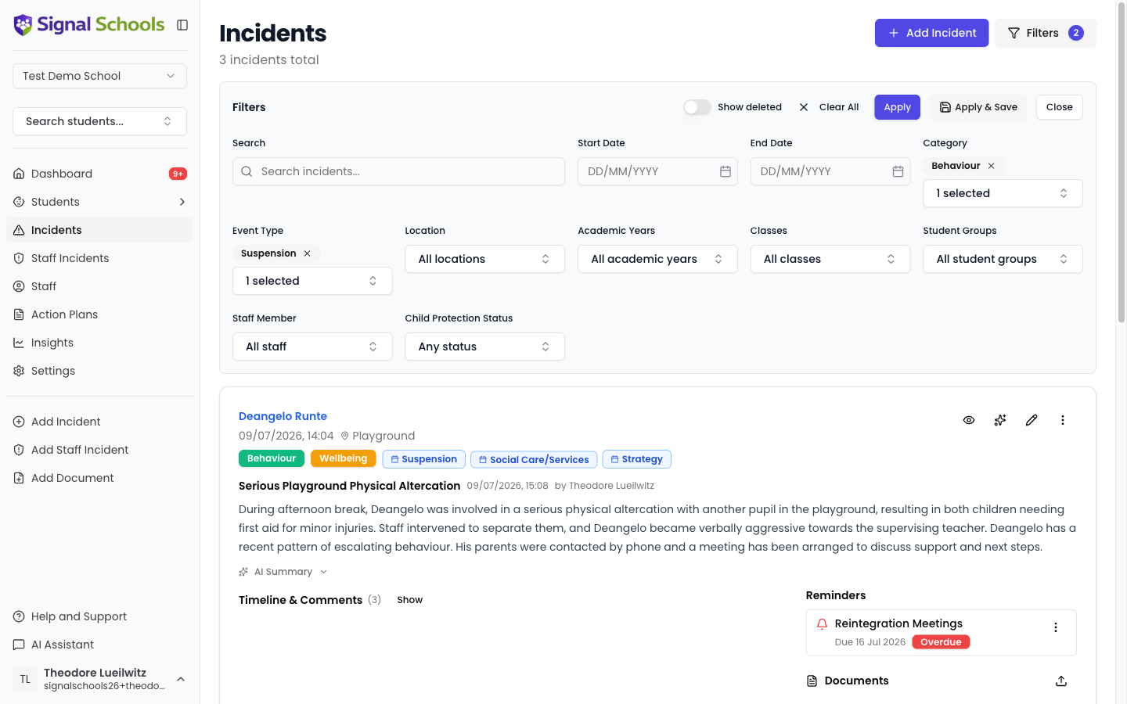Image resolution: width=1127 pixels, height=704 pixels.
Task: Open the Category dropdown
Action: (1003, 193)
